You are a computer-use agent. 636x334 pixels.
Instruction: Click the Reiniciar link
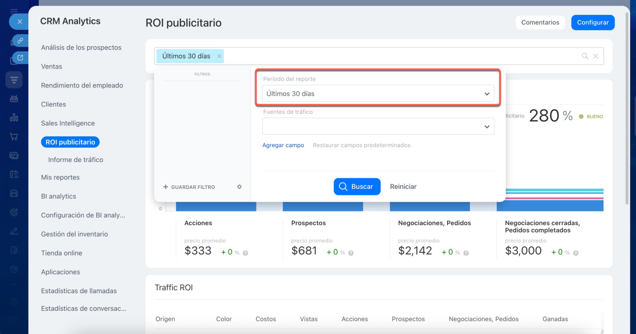(403, 187)
